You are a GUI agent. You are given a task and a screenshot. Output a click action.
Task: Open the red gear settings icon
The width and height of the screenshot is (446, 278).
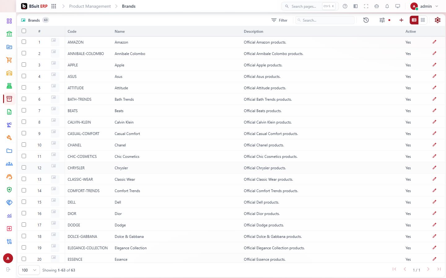tap(438, 20)
